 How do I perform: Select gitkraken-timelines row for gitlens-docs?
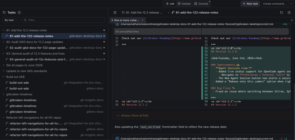pos(54,112)
